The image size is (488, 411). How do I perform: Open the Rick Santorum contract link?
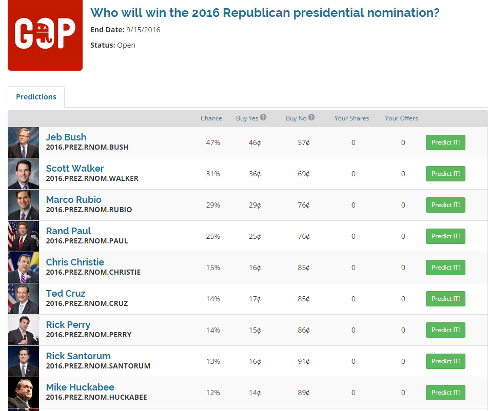[x=78, y=356]
